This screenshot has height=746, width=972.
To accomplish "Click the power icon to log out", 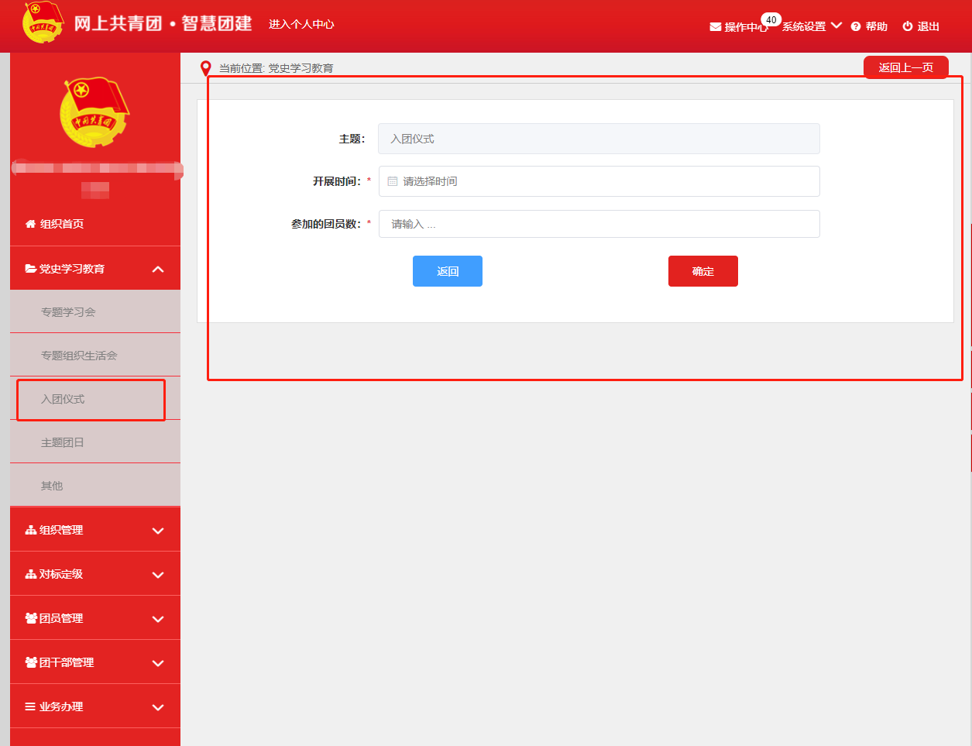I will pos(908,26).
